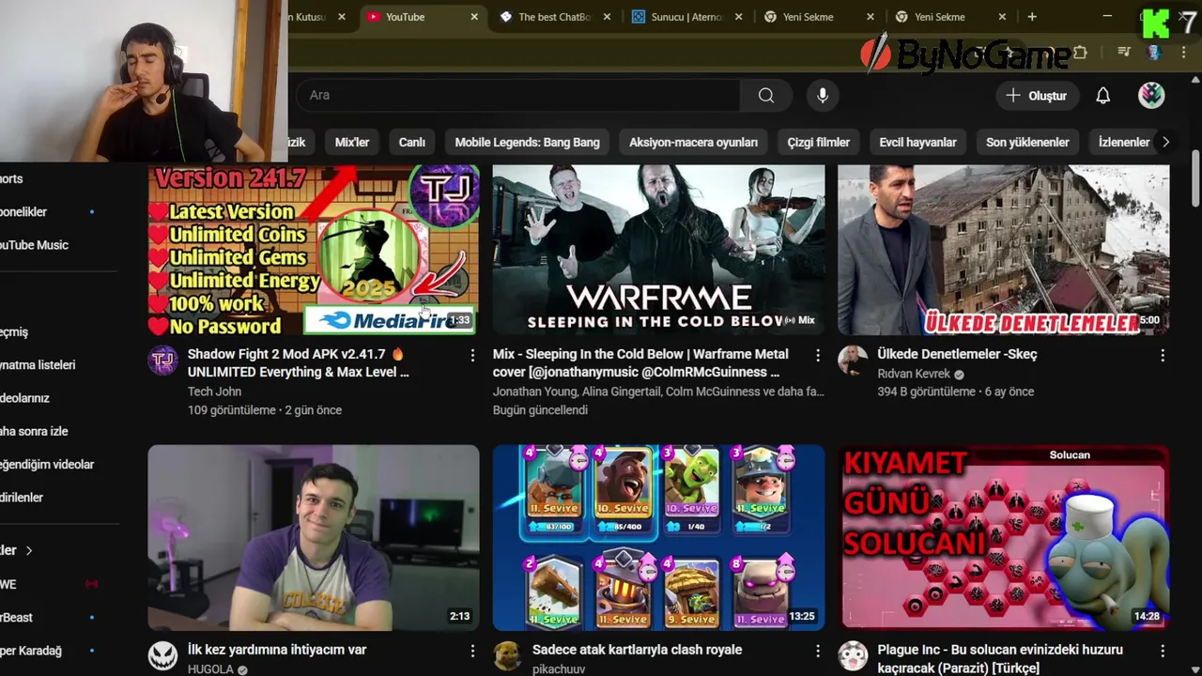Image resolution: width=1202 pixels, height=676 pixels.
Task: Play Shadow Fight 2 Mod APK thumbnail
Action: pyautogui.click(x=314, y=250)
